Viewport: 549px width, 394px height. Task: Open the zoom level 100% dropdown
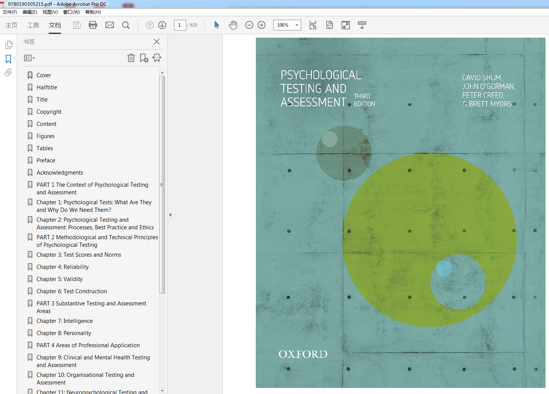point(287,25)
